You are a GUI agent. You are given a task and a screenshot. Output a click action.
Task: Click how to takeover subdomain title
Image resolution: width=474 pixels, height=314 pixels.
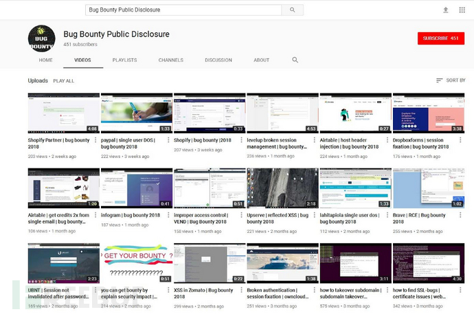point(350,293)
